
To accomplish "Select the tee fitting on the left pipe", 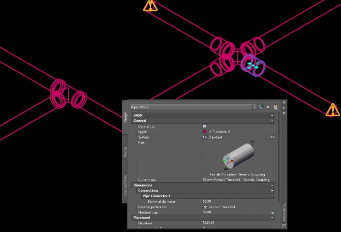I will [68, 93].
